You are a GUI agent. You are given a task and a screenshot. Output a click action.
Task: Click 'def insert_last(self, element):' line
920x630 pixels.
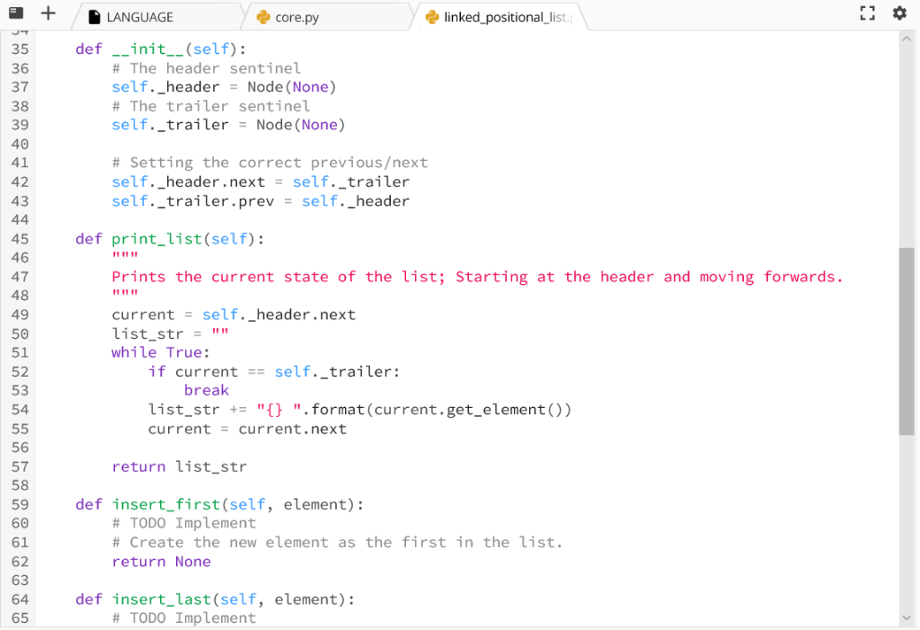coord(216,599)
